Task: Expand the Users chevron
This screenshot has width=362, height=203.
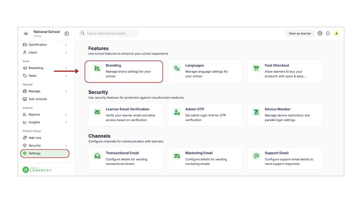Action: point(66,53)
